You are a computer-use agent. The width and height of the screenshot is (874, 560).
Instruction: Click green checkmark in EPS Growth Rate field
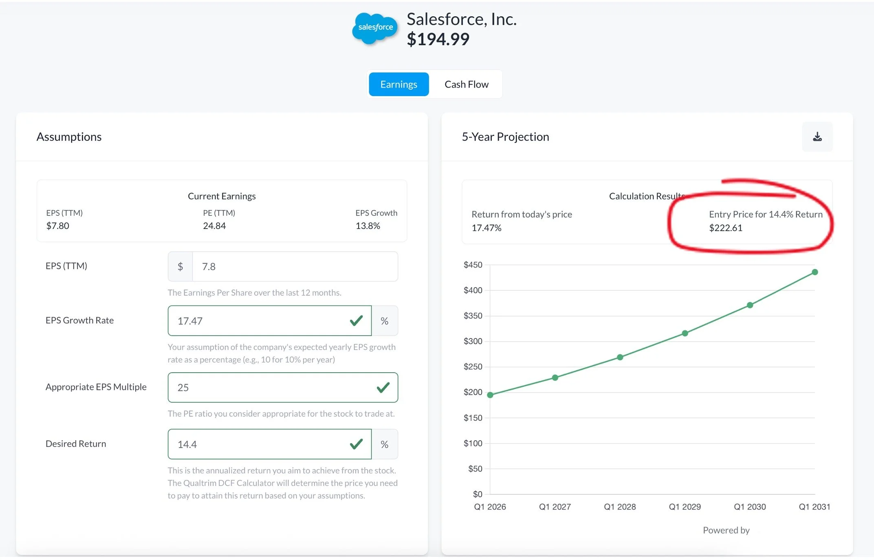[x=356, y=321]
